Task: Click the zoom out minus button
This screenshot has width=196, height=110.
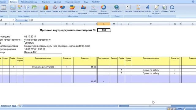Action: tap(185, 109)
